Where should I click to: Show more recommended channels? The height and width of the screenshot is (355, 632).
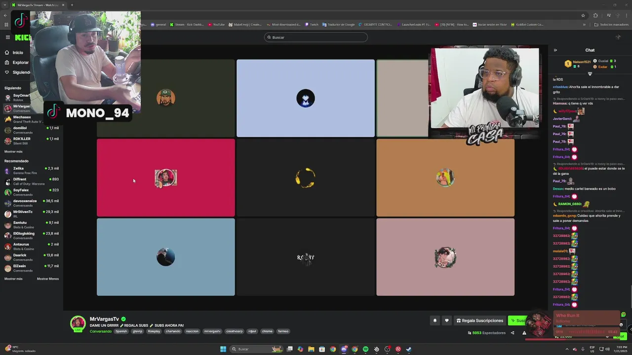[13, 279]
